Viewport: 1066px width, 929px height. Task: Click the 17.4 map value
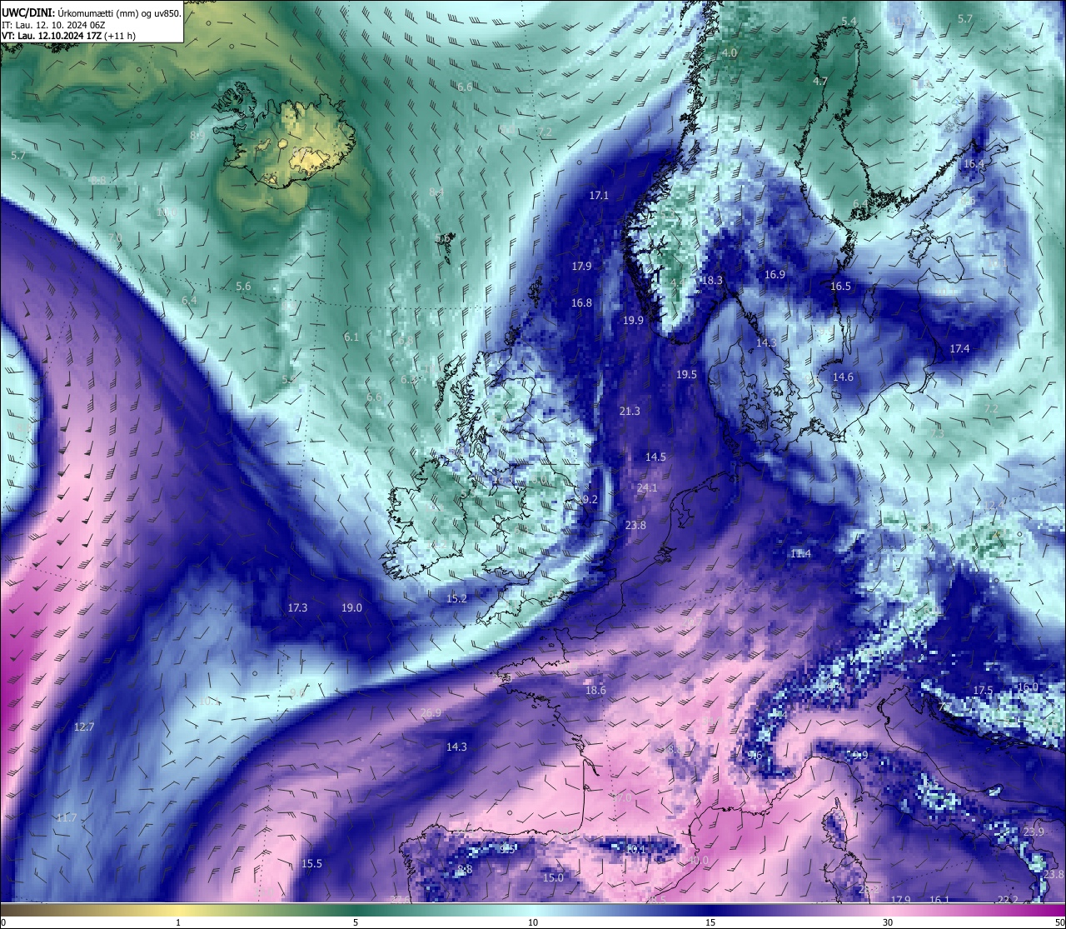pos(959,348)
